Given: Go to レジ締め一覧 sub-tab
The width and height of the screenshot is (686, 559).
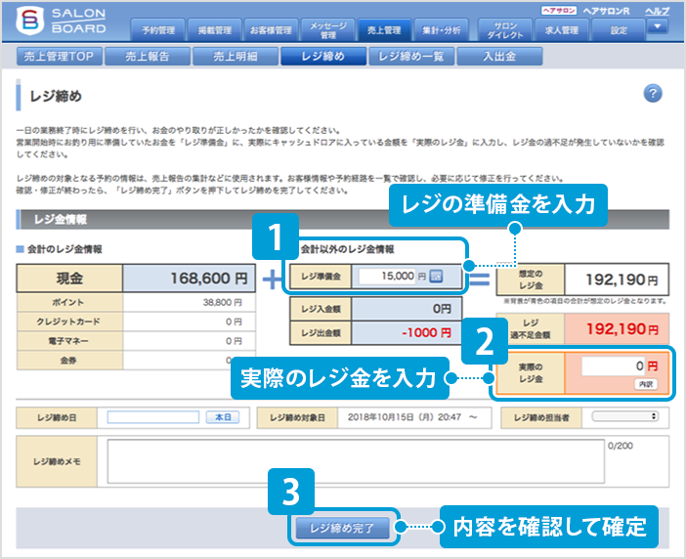Looking at the screenshot, I should pos(411,57).
